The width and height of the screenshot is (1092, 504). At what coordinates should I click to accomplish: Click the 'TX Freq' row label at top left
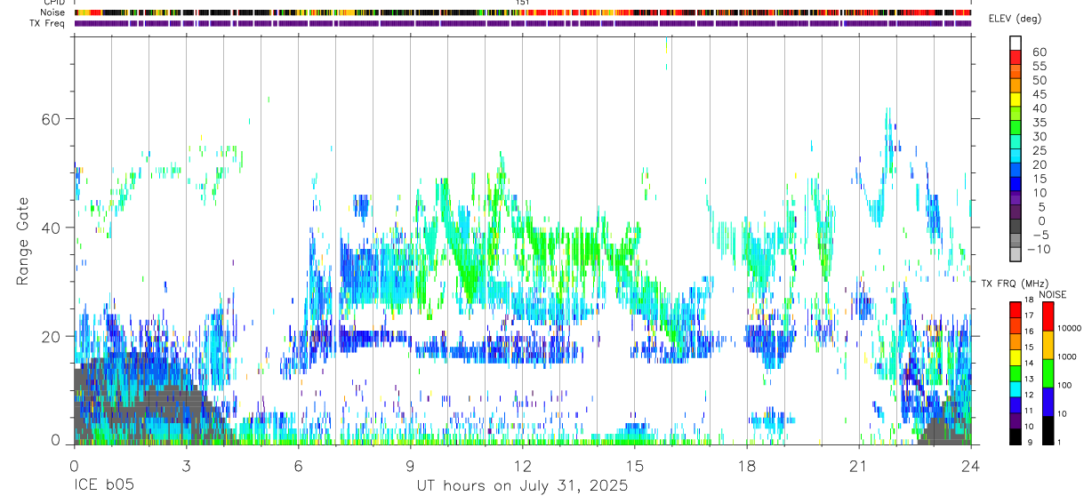click(49, 23)
